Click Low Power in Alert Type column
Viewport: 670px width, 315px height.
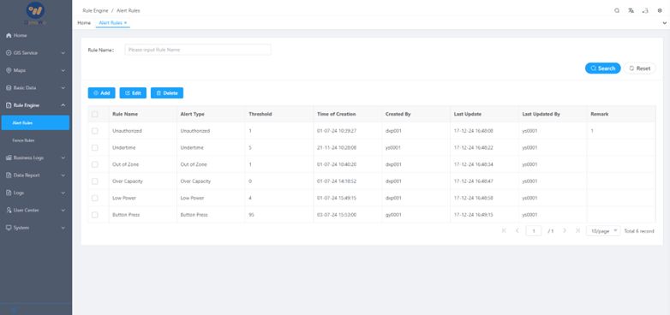(192, 198)
